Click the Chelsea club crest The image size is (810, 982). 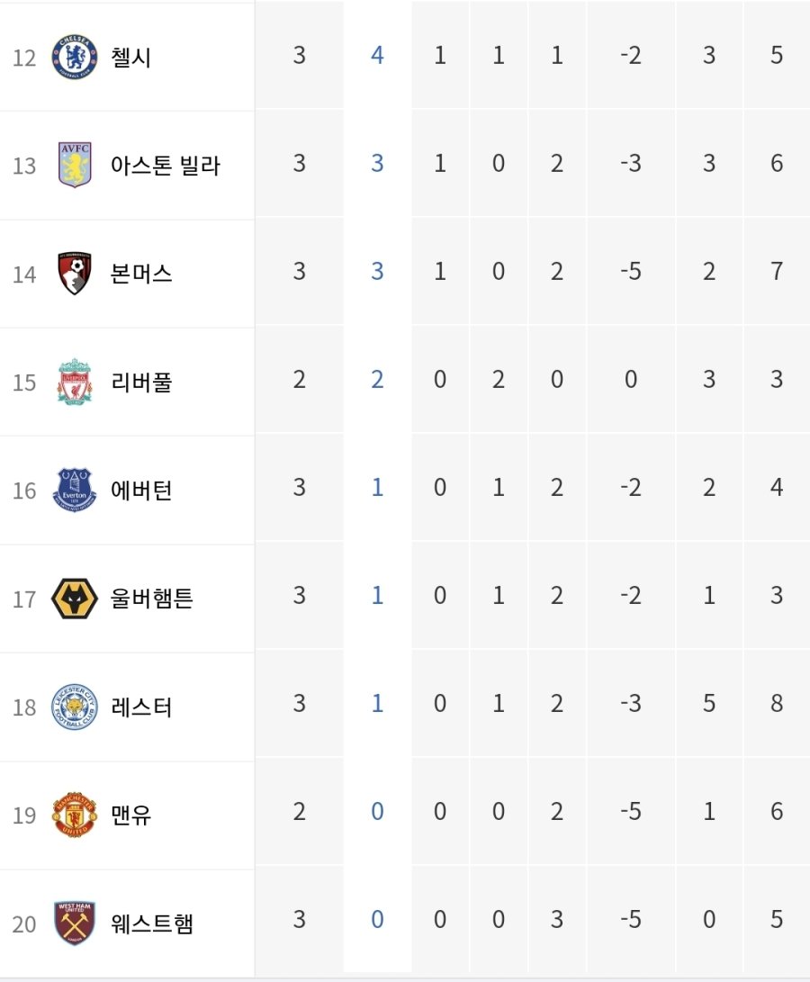point(75,57)
